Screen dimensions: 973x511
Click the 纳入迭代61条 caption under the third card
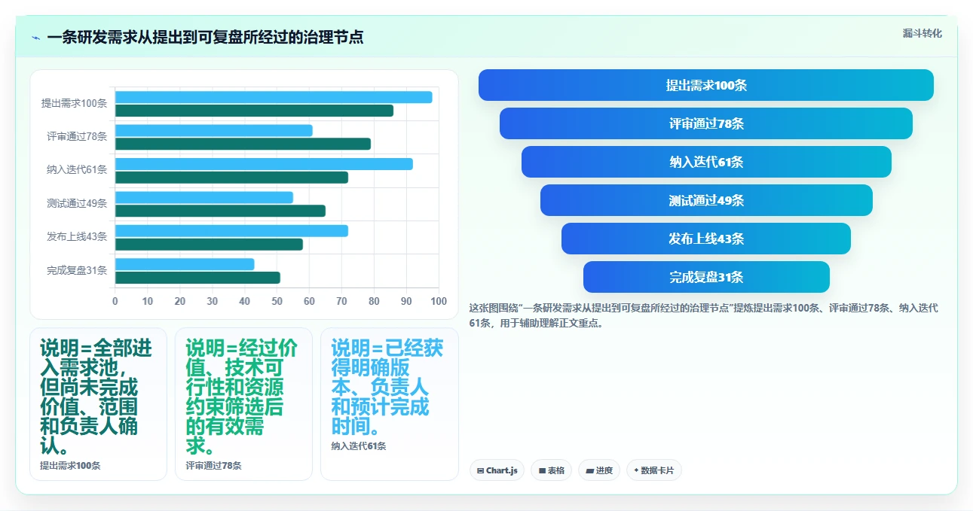(x=359, y=446)
